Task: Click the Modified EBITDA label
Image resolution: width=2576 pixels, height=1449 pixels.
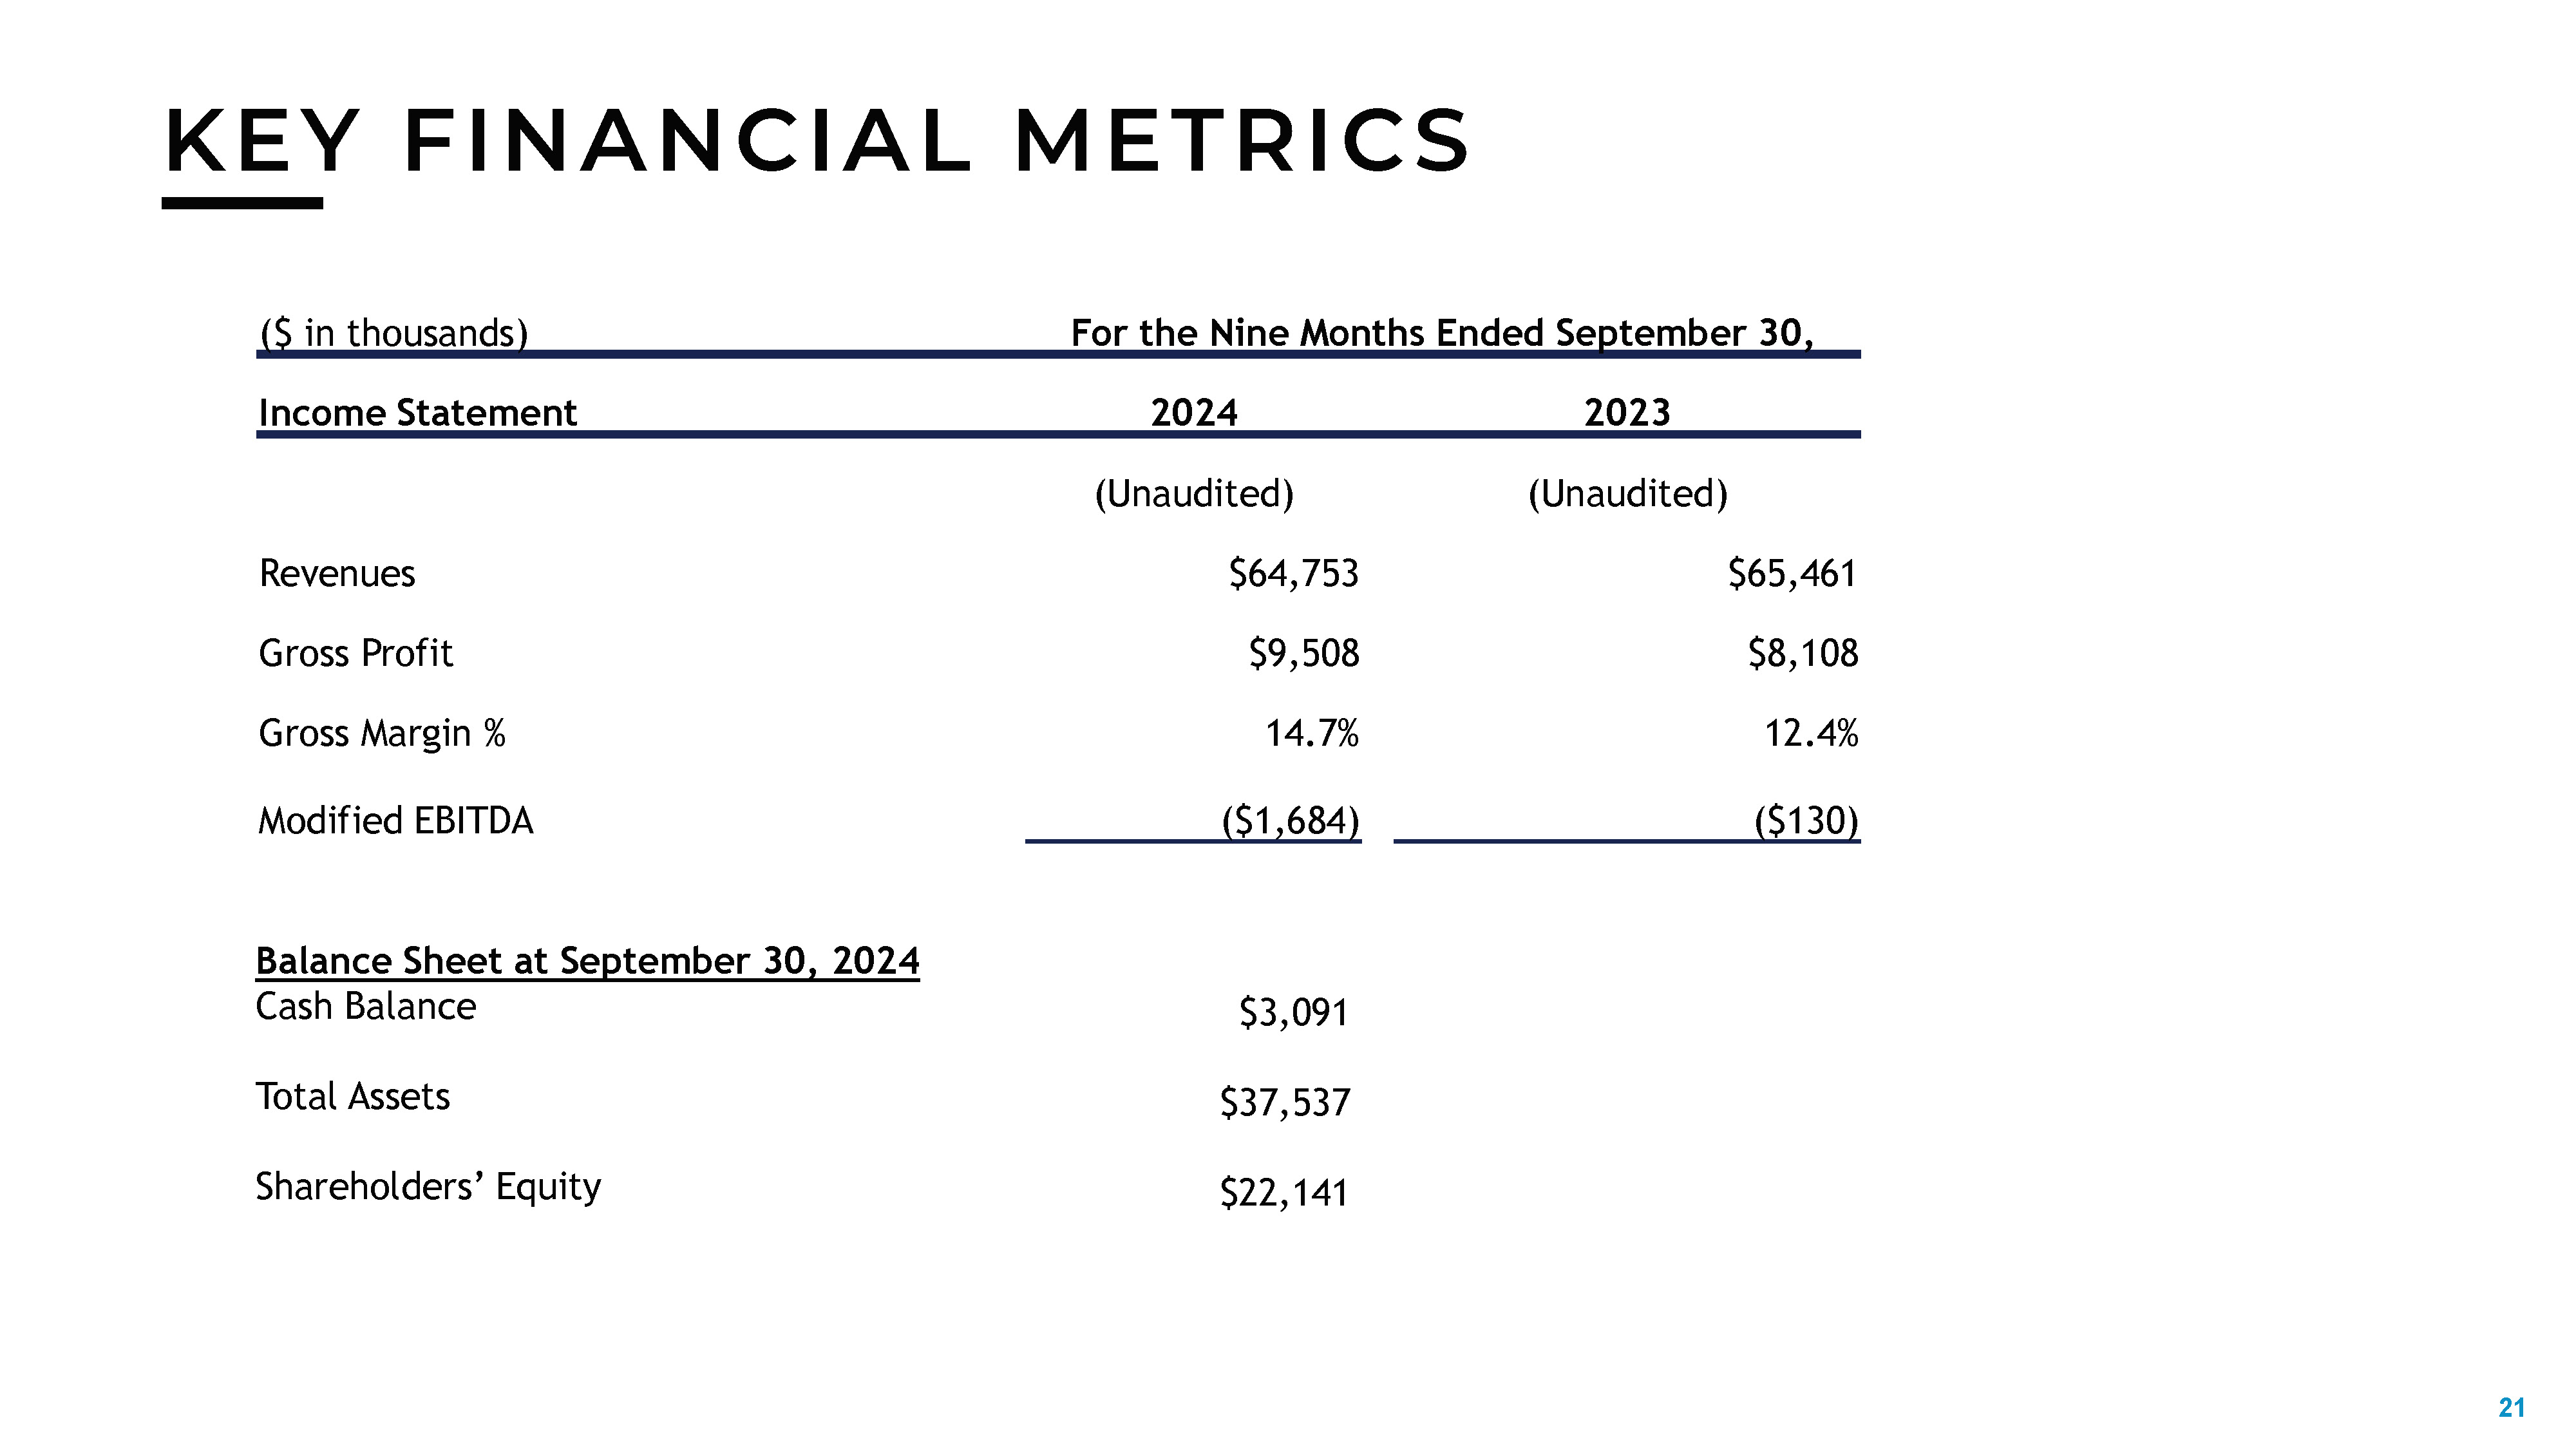Action: pyautogui.click(x=395, y=821)
